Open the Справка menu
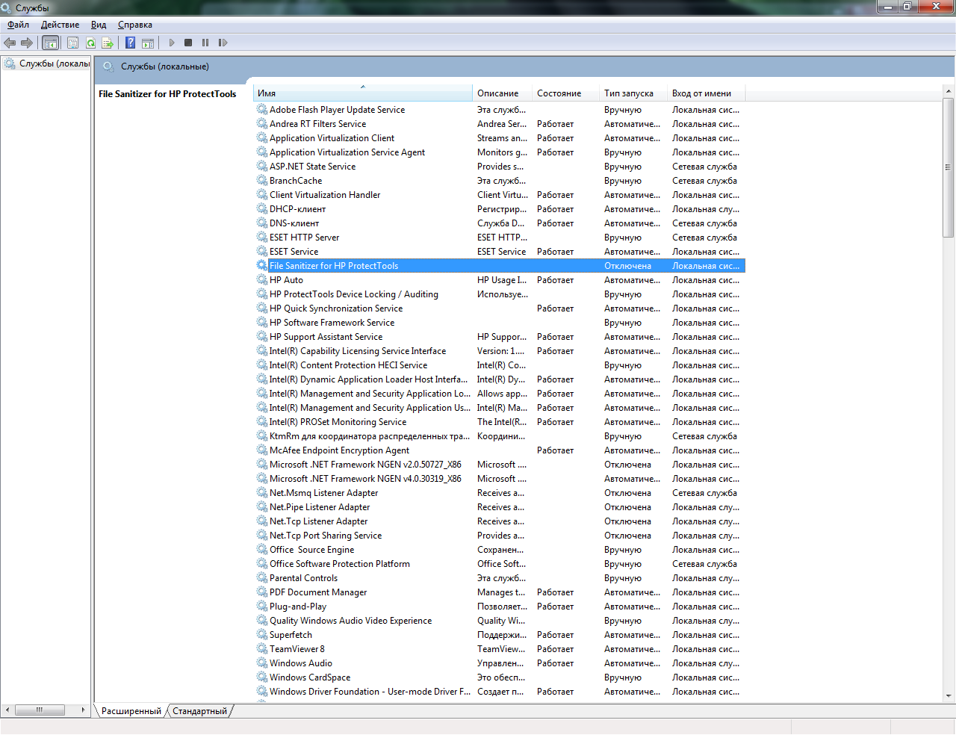Viewport: 956px width, 735px height. tap(135, 25)
